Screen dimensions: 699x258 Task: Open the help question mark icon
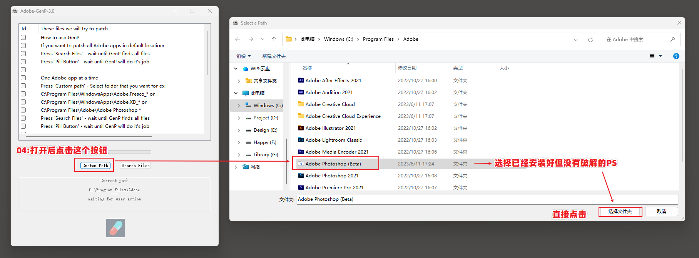(x=676, y=56)
